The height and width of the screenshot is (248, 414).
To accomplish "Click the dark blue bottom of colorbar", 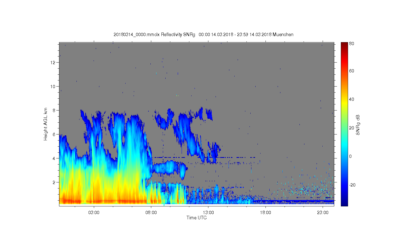I will (344, 203).
